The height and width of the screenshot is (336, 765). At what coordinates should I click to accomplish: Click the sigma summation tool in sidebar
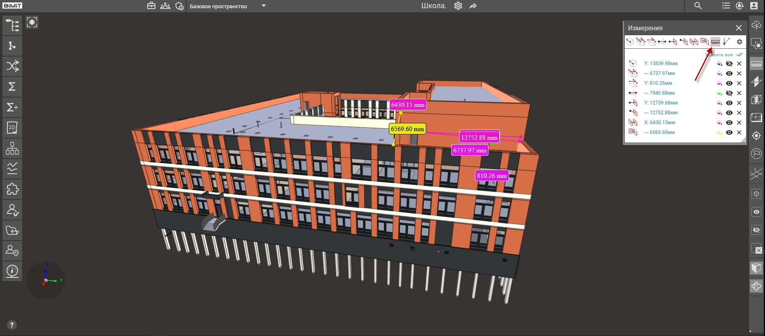(x=12, y=86)
